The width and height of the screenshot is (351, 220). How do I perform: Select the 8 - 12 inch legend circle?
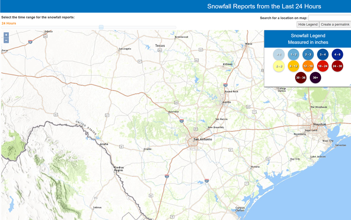[294, 66]
